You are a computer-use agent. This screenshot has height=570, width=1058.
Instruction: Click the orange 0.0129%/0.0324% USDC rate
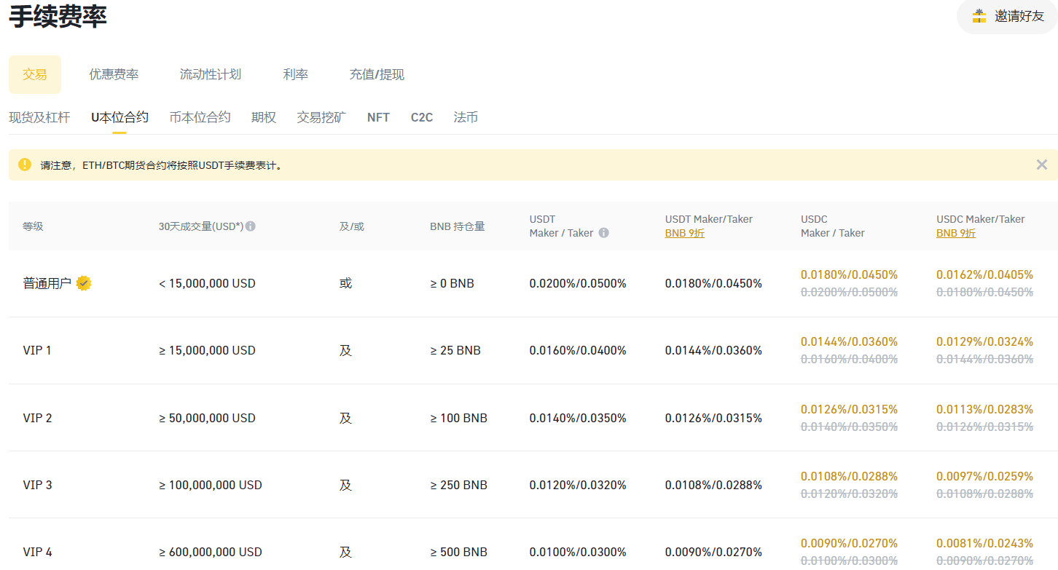click(x=984, y=341)
